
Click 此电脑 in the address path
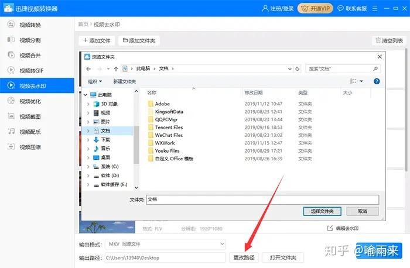point(143,68)
